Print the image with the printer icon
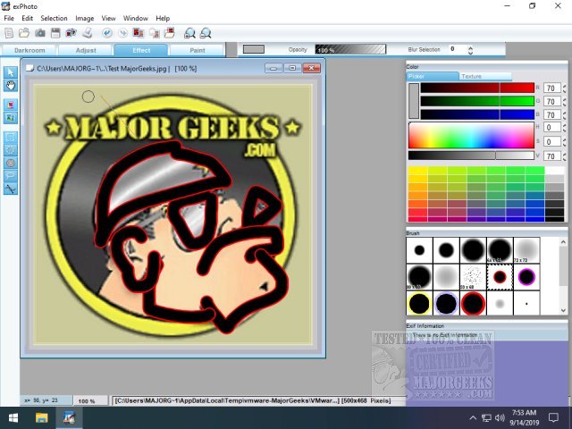Viewport: 572px width, 429px height. coord(88,33)
